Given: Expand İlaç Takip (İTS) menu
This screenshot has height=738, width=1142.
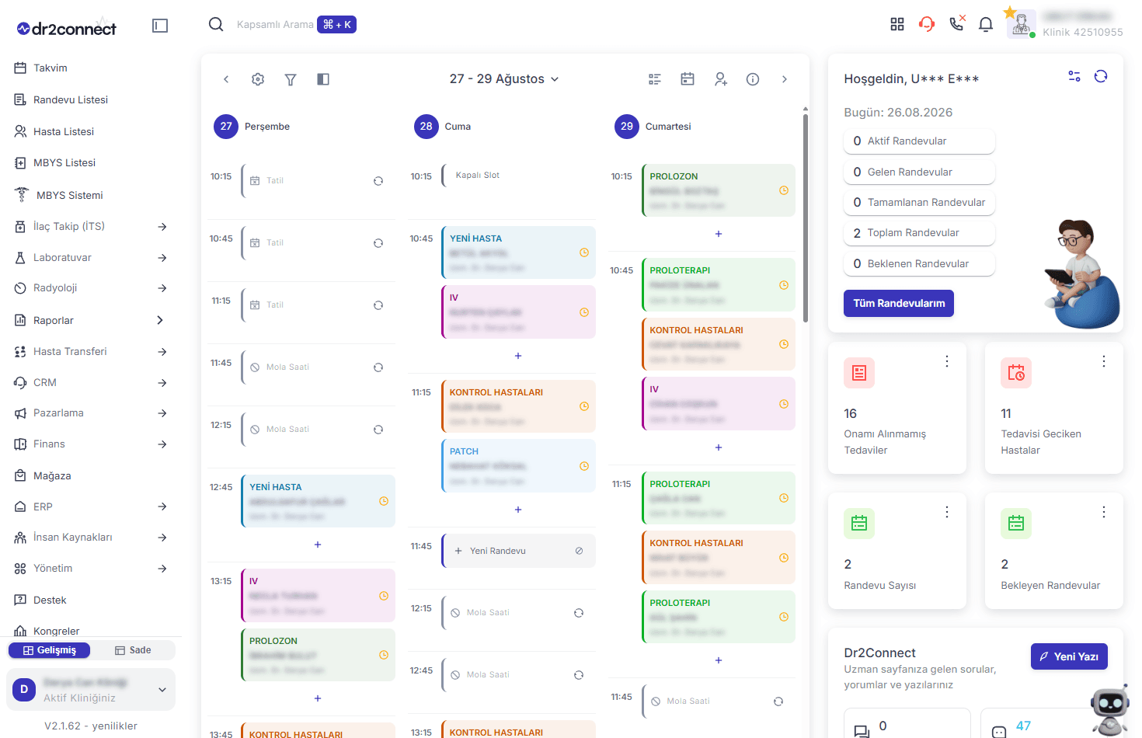Looking at the screenshot, I should point(162,227).
